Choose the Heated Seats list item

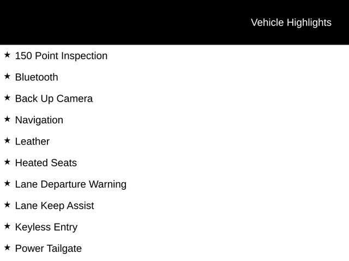(46, 163)
